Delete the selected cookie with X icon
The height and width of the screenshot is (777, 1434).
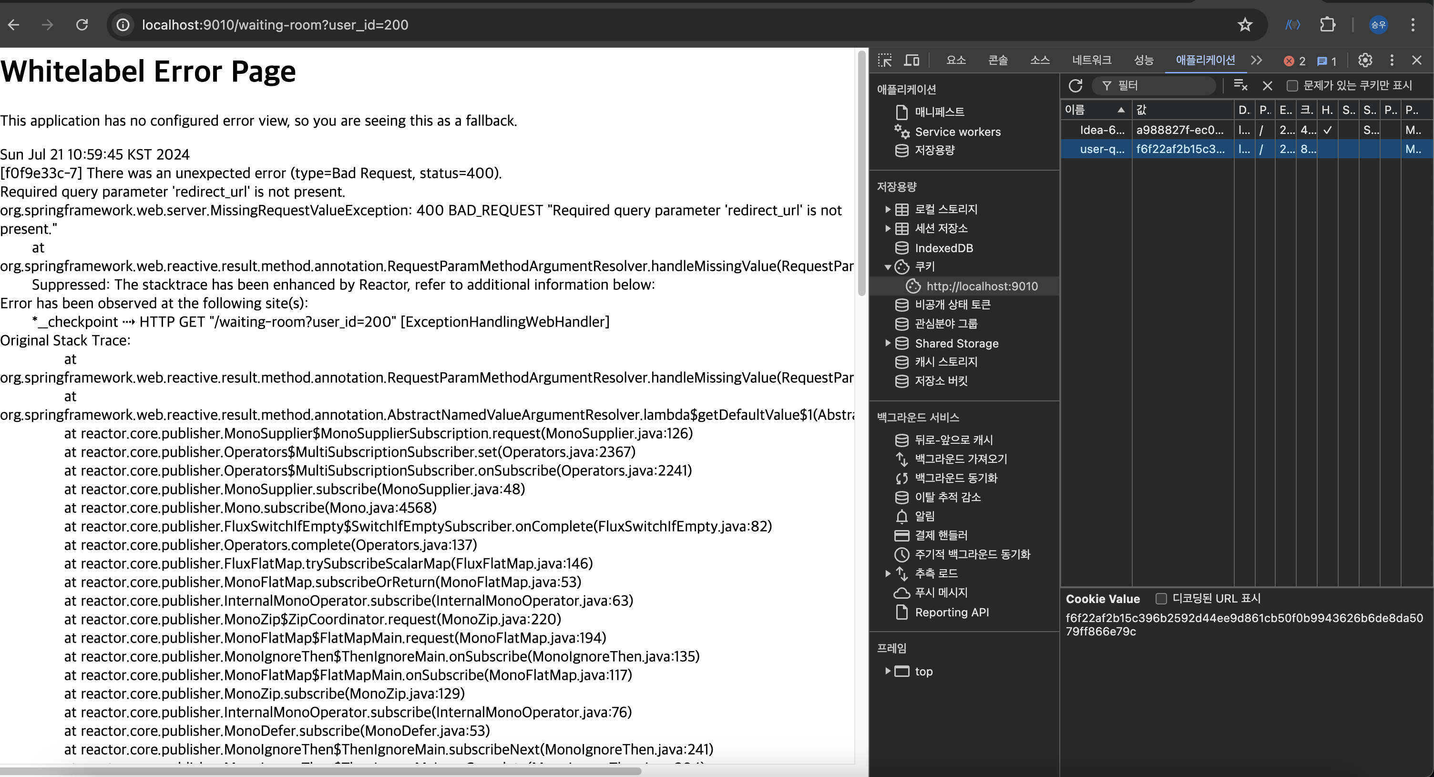pos(1268,86)
